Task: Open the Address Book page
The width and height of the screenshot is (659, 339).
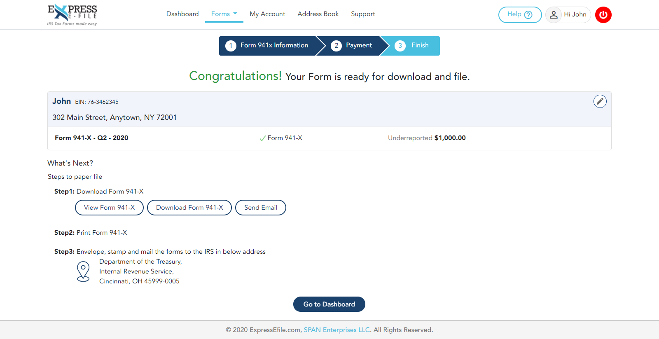Action: [x=318, y=14]
